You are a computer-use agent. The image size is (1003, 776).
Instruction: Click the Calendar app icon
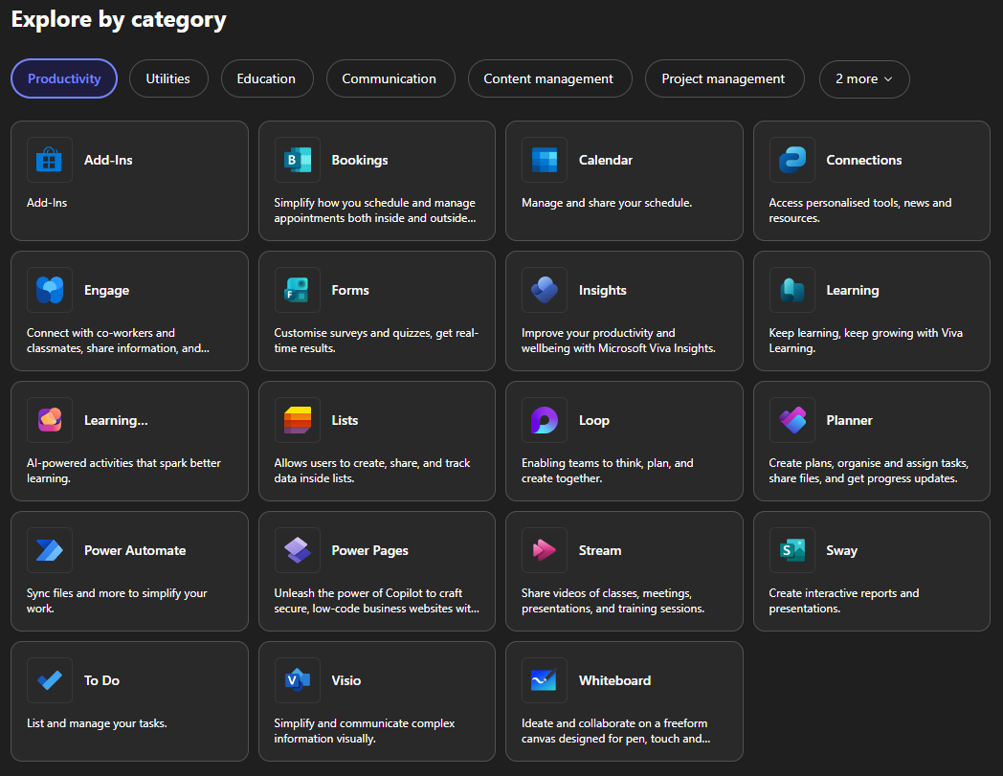coord(545,160)
